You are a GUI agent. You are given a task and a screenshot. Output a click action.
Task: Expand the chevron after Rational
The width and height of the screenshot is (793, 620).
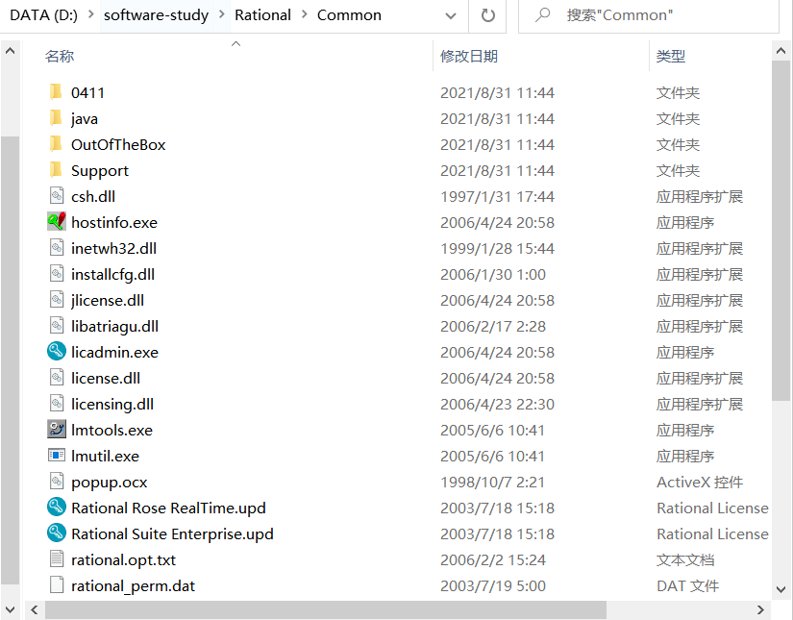304,14
